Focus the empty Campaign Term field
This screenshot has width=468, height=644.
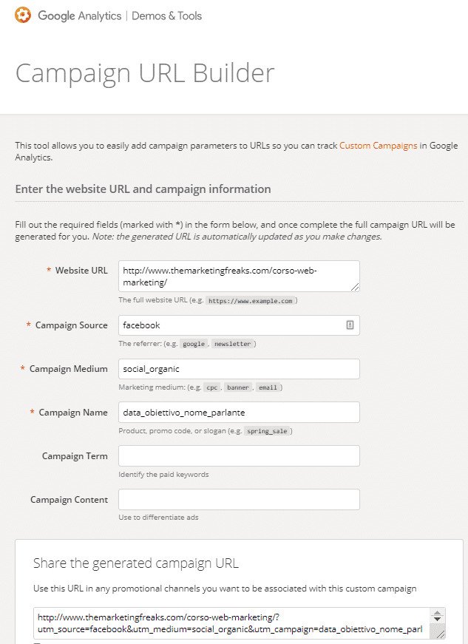coord(239,456)
